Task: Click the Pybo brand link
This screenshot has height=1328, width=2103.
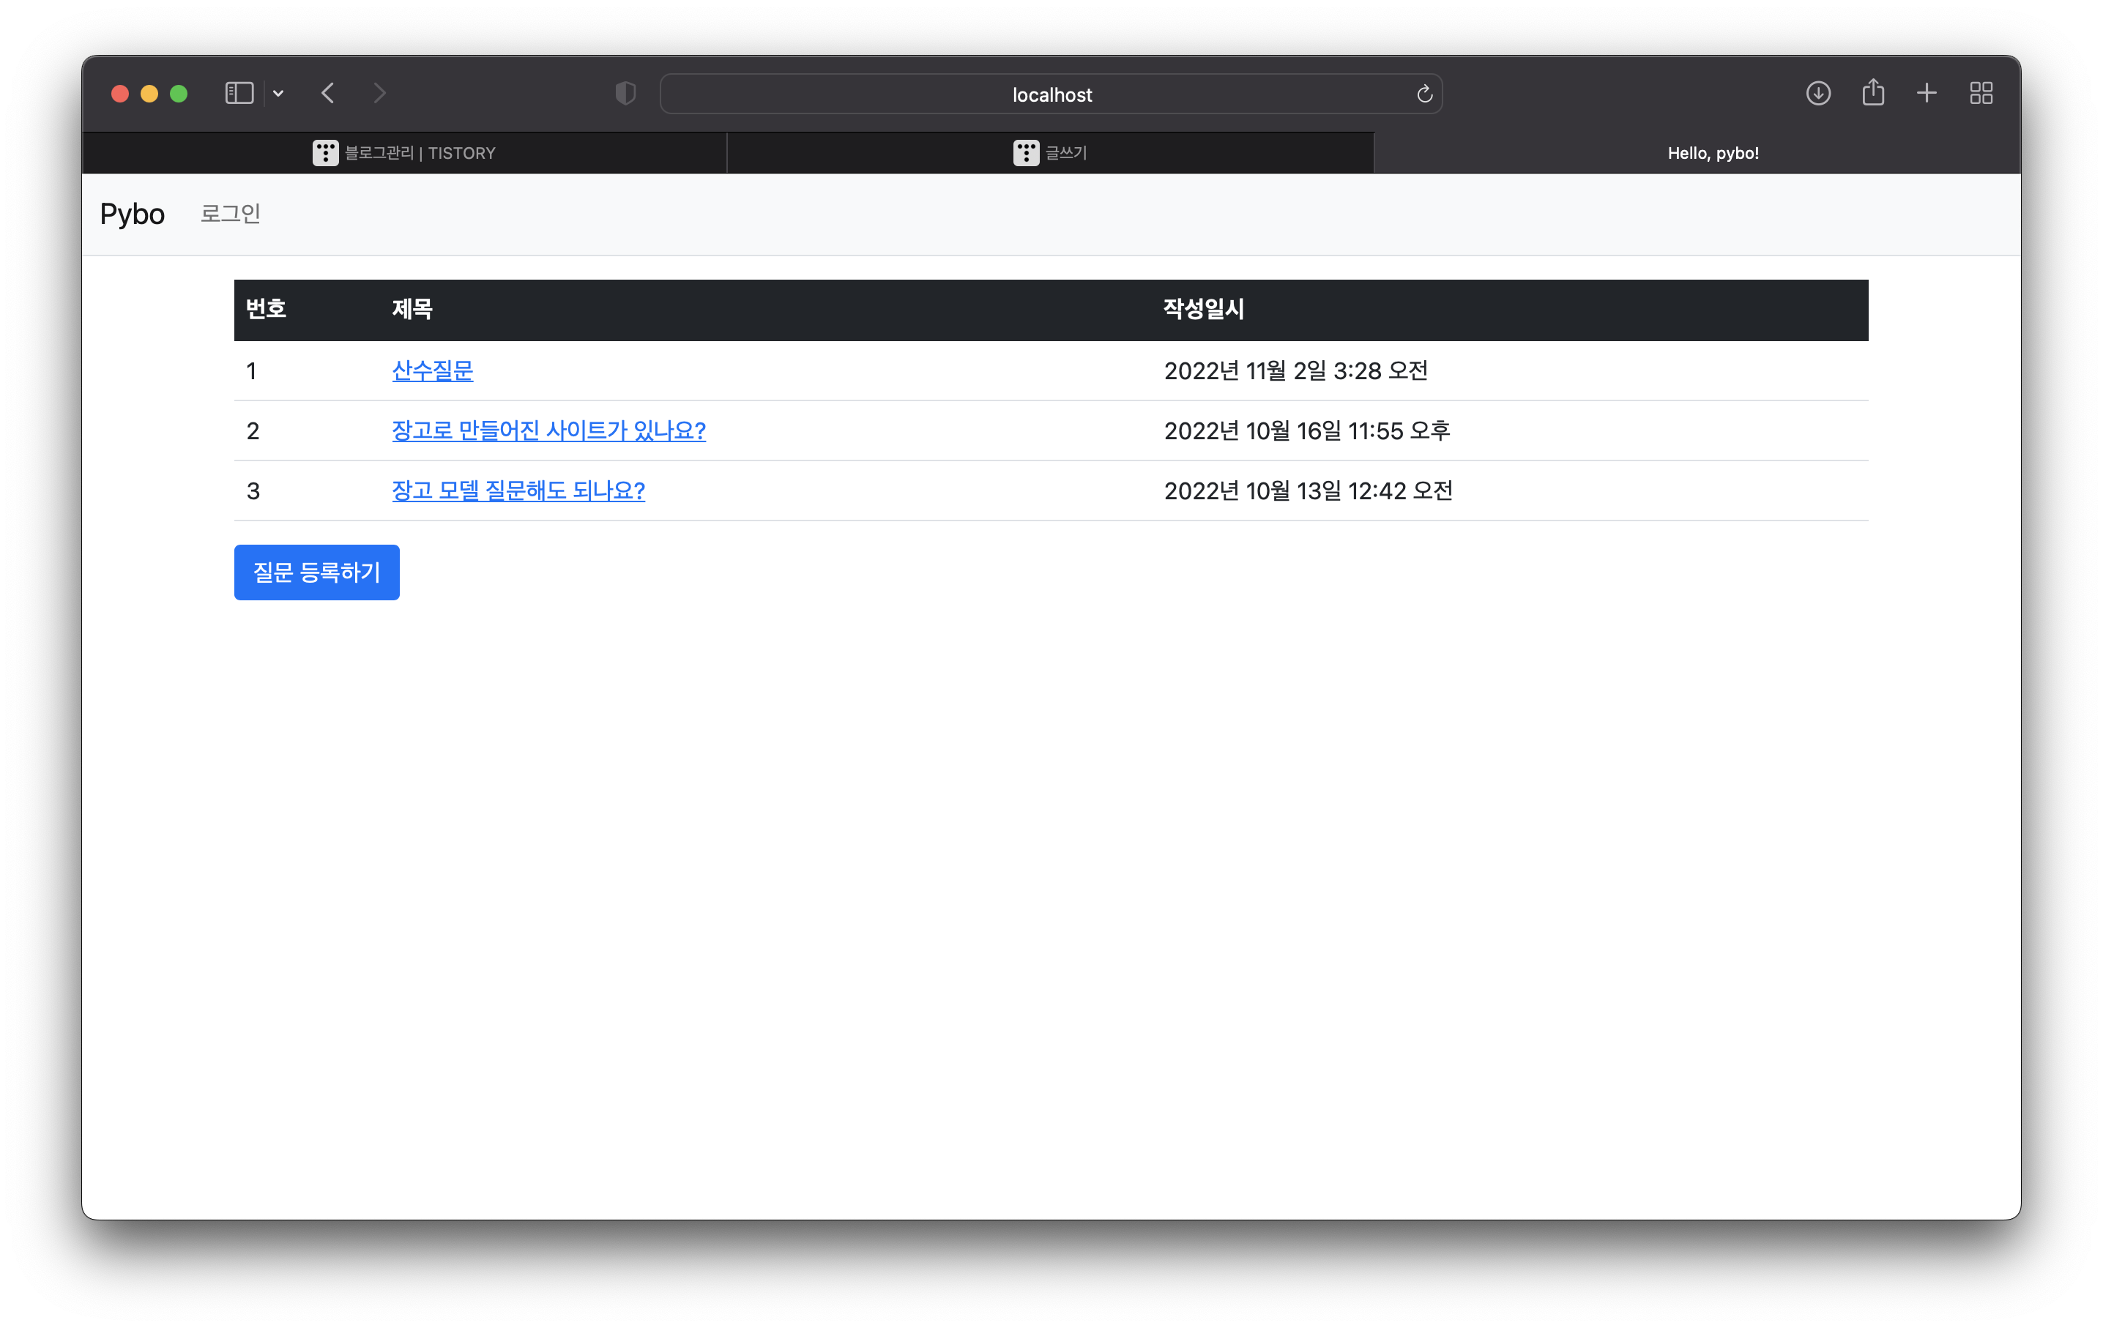Action: coord(132,214)
